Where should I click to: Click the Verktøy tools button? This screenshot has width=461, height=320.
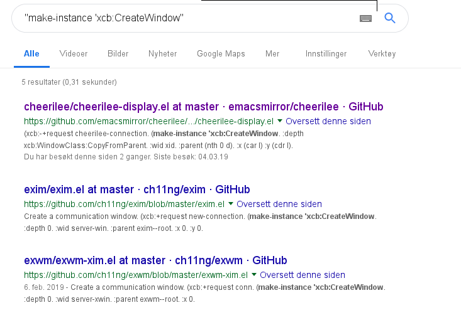click(x=382, y=54)
